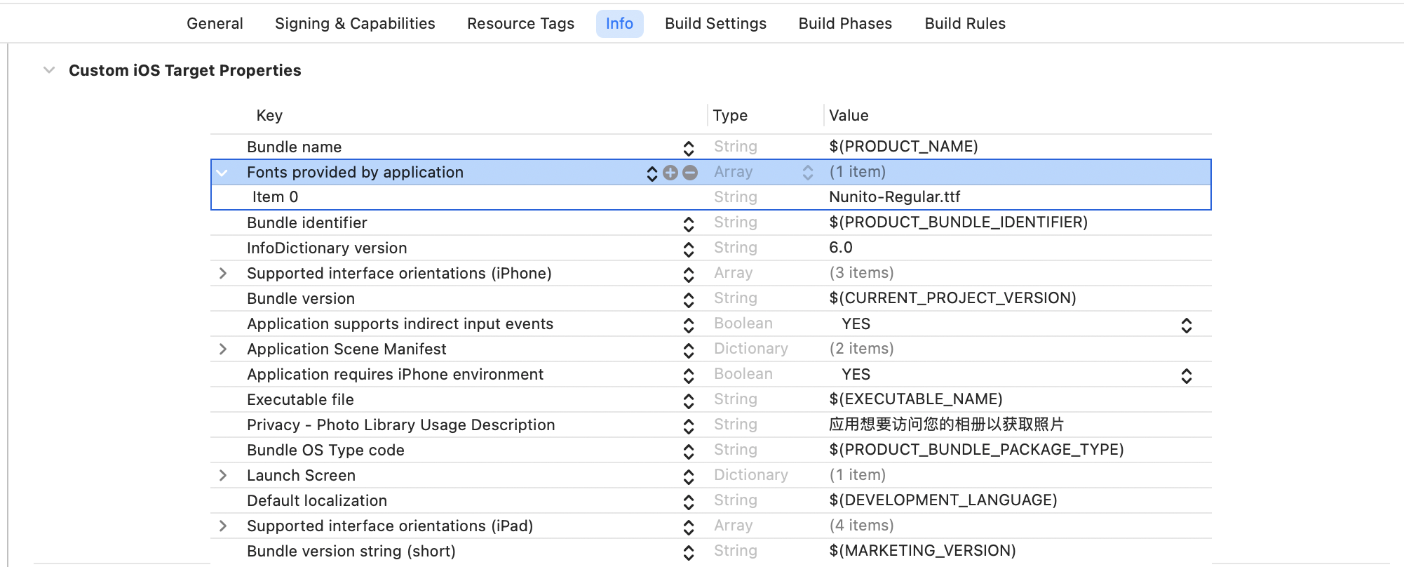Click the plus icon on Fonts row
The height and width of the screenshot is (567, 1404).
pyautogui.click(x=670, y=173)
